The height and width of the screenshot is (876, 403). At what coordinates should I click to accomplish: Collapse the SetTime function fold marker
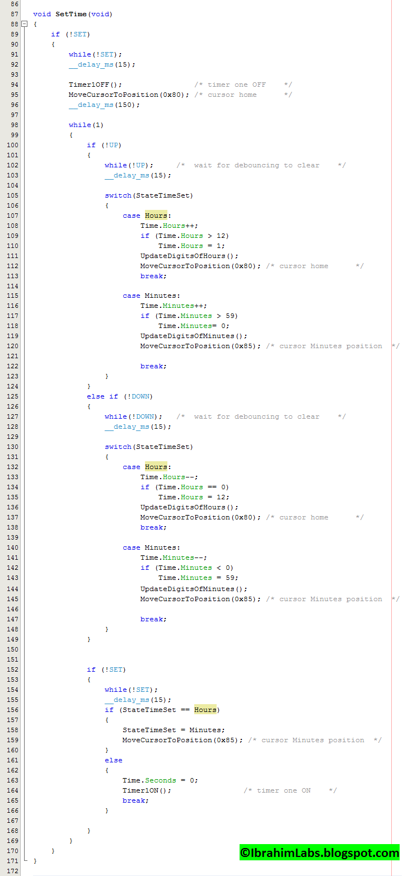[x=24, y=24]
